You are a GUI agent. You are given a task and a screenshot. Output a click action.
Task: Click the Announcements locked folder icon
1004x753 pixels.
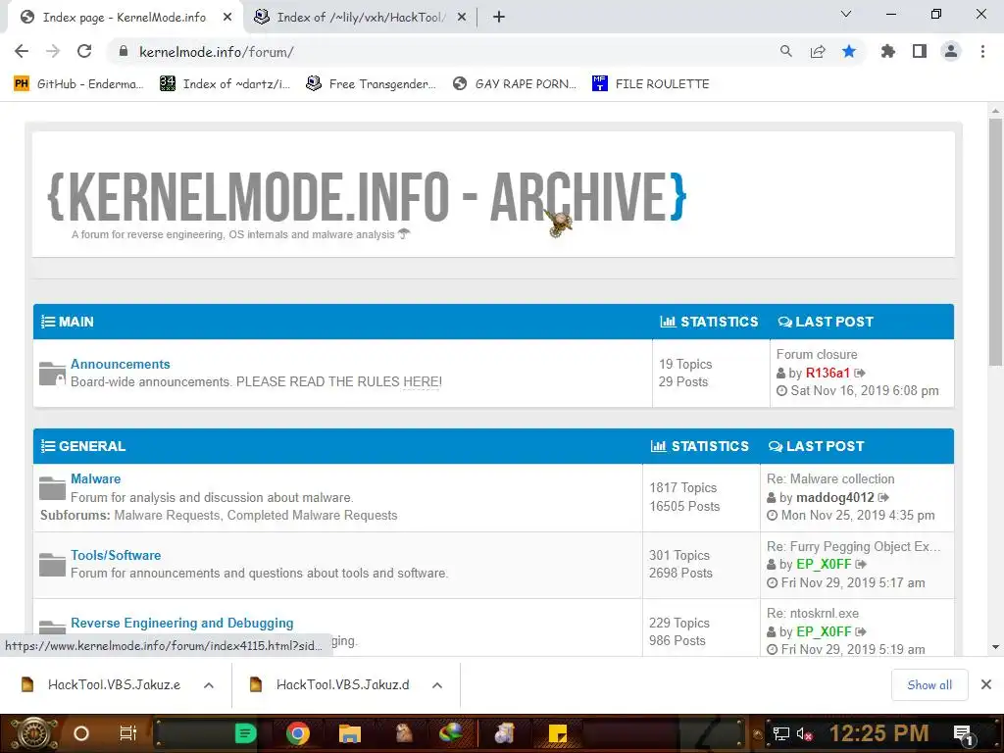tap(52, 374)
